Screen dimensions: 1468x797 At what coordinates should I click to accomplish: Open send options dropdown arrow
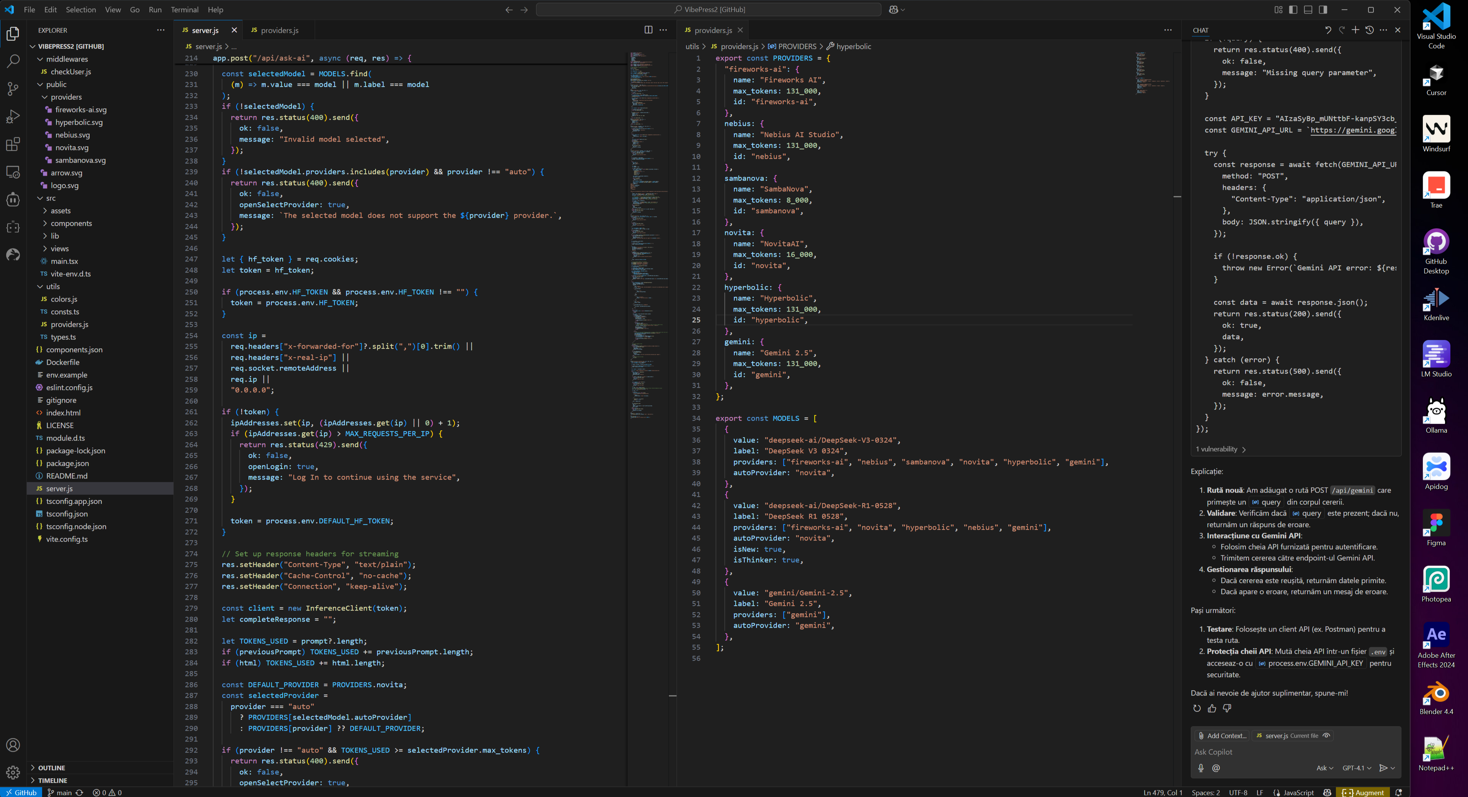coord(1393,768)
